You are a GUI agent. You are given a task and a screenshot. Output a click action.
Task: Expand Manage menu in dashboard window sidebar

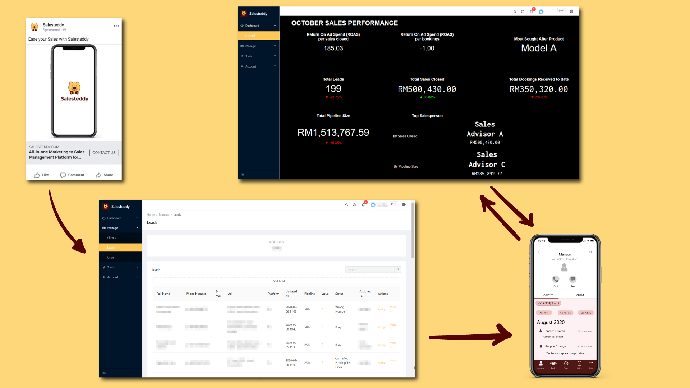tap(258, 46)
